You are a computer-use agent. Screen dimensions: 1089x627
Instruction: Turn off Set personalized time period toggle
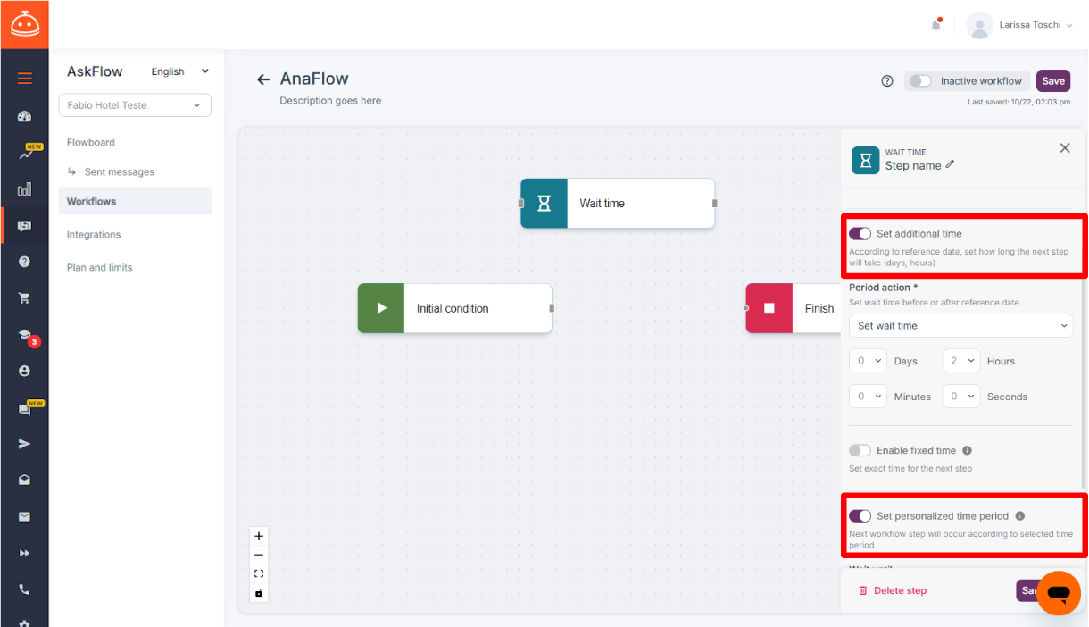[x=860, y=515]
